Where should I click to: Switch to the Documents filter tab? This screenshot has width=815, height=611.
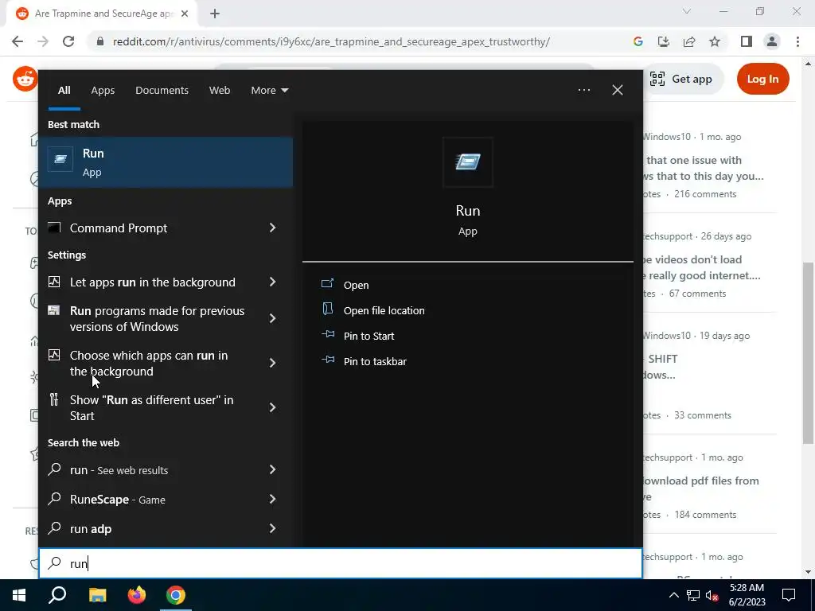162,91
